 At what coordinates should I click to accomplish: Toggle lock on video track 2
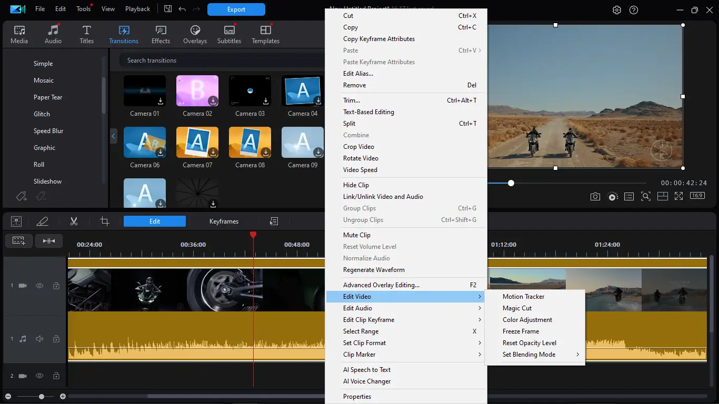click(x=56, y=376)
